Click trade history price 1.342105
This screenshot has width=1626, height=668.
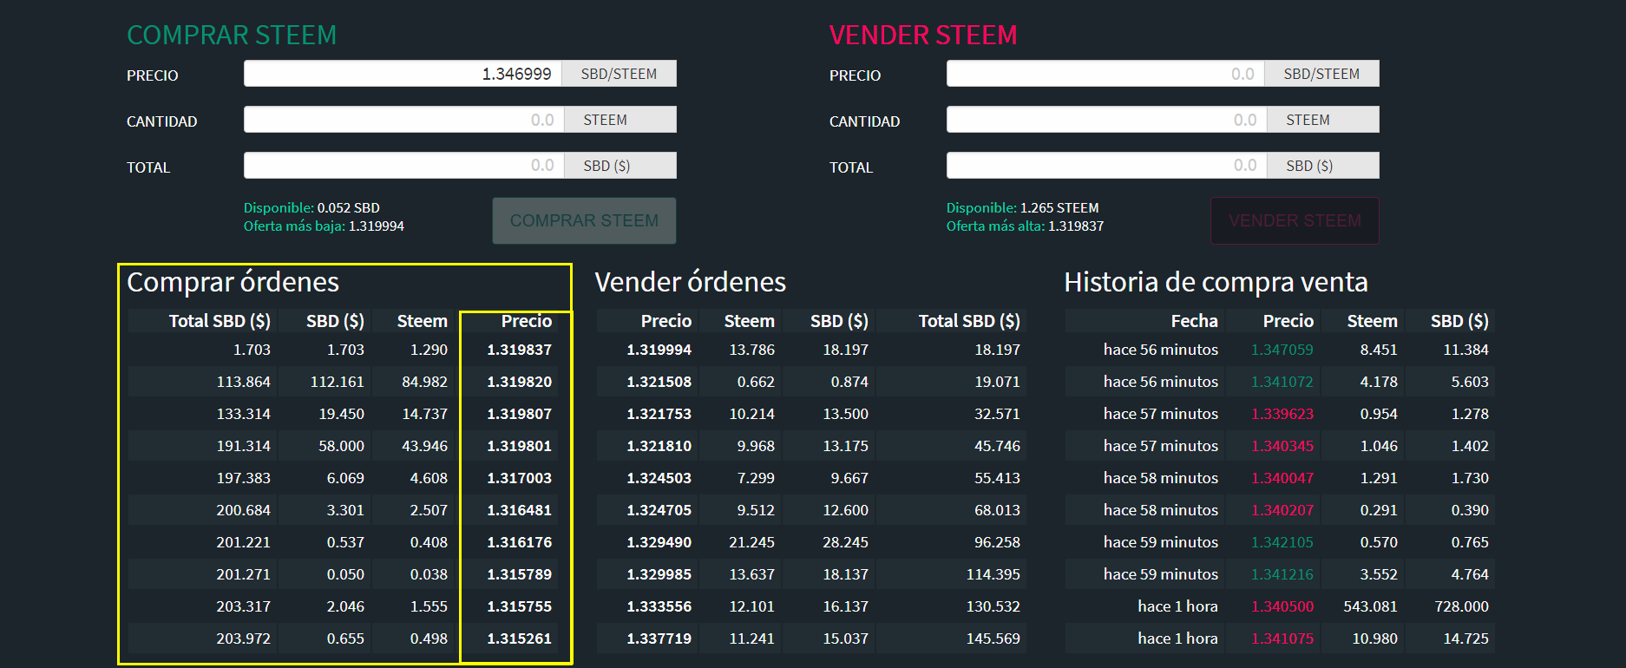[x=1282, y=542]
